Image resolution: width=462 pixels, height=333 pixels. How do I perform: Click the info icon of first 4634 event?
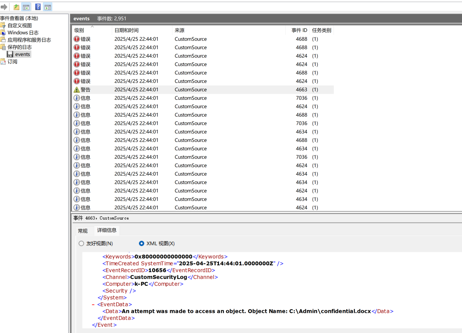pos(77,132)
